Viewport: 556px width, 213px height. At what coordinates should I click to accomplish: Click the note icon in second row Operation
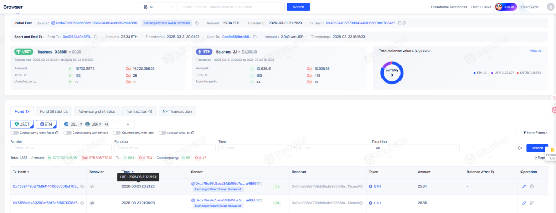click(532, 203)
